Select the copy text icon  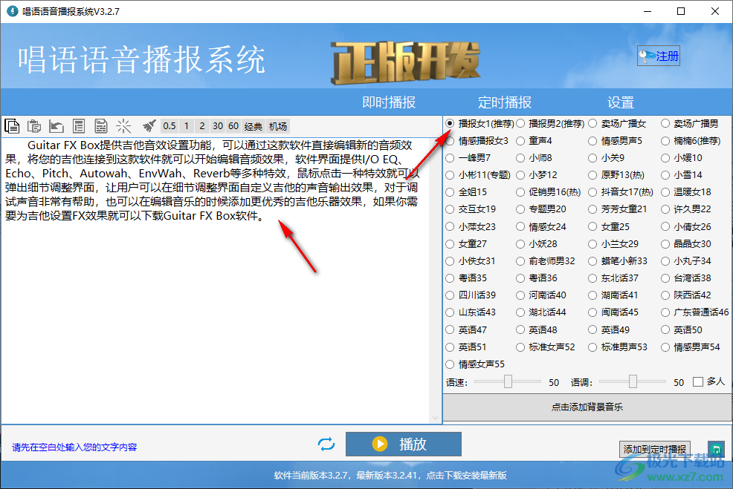(x=10, y=125)
